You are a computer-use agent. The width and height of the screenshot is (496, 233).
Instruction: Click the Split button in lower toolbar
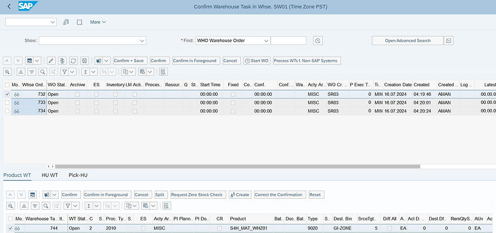point(160,195)
